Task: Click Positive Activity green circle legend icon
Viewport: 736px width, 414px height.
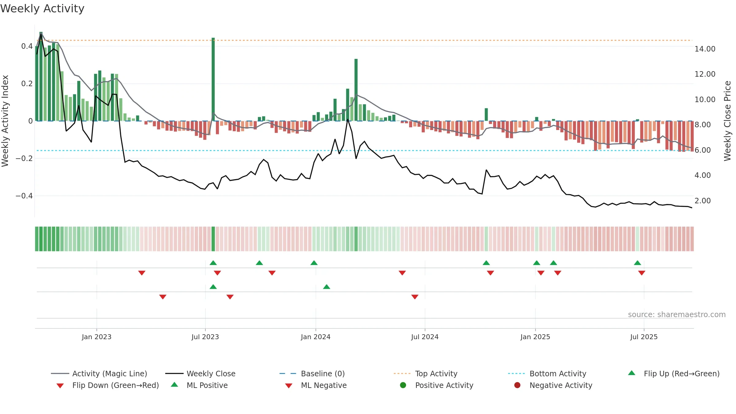Action: coord(403,385)
